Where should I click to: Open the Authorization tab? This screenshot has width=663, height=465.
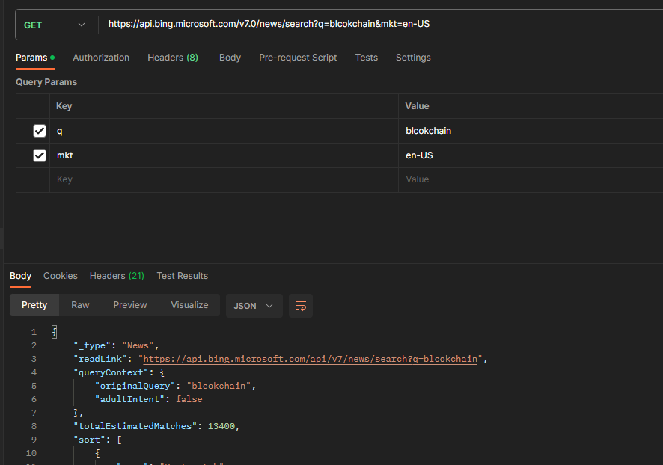coord(101,58)
